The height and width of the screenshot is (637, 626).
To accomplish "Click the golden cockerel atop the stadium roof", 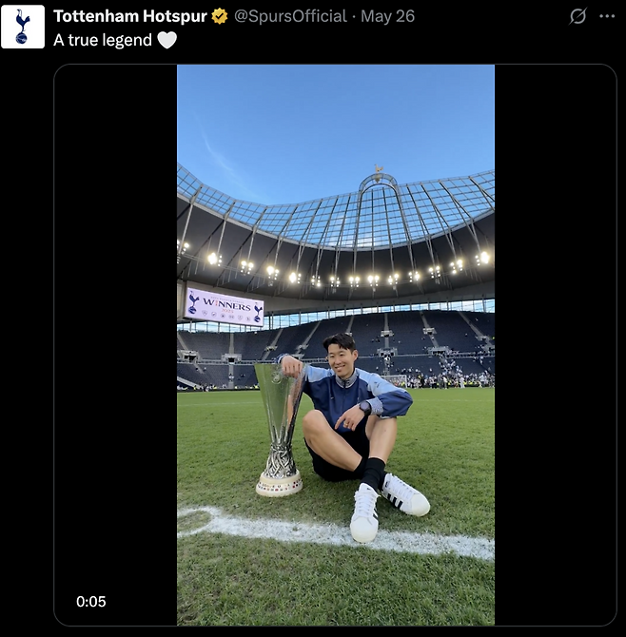I will tap(379, 172).
